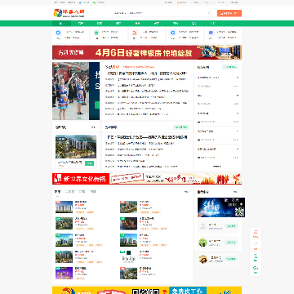Click the green button in the right sidebar list header
The width and height of the screenshot is (294, 294).
coord(230,67)
